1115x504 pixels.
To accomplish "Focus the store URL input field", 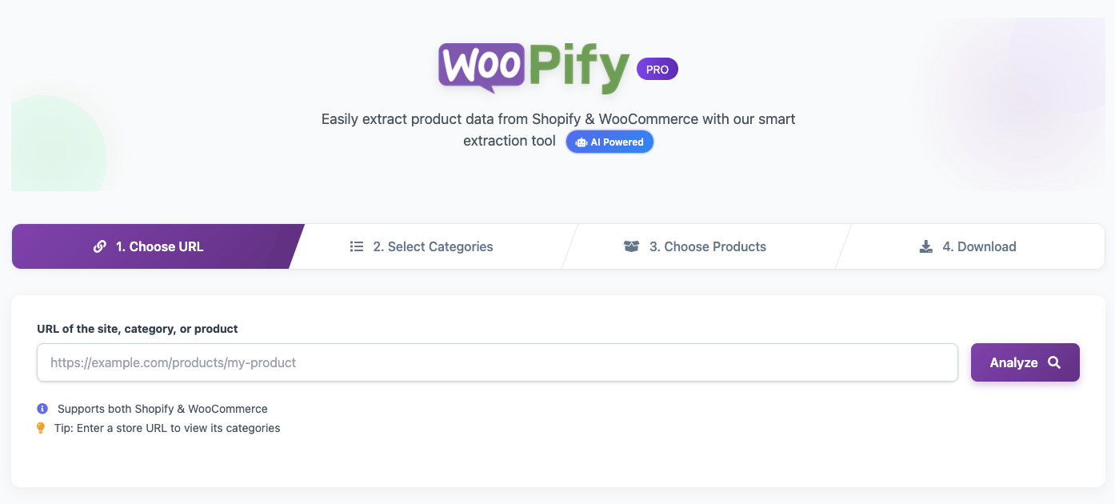I will 498,362.
